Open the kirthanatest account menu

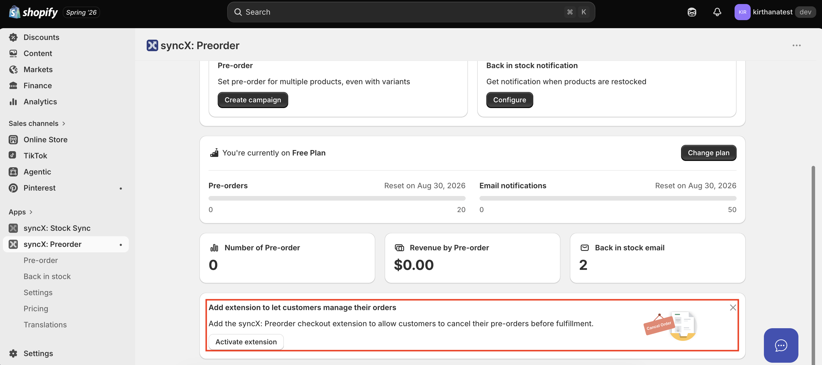775,12
